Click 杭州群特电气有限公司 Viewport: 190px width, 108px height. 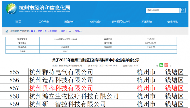[x=61, y=72]
